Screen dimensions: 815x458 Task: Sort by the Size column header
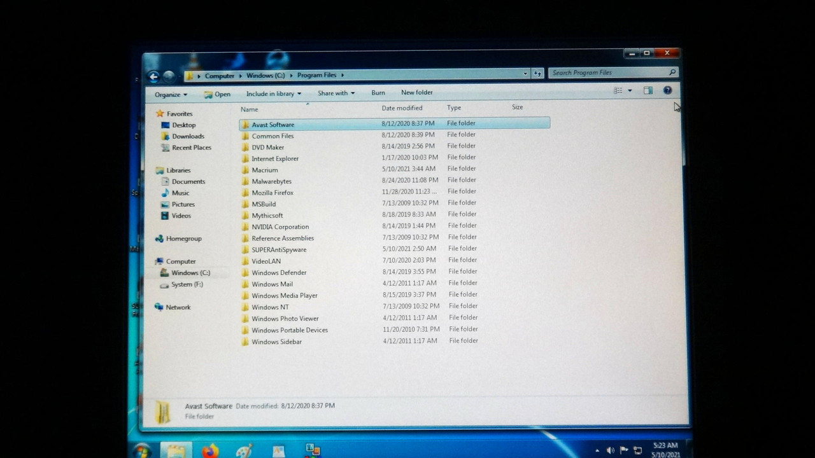click(518, 107)
